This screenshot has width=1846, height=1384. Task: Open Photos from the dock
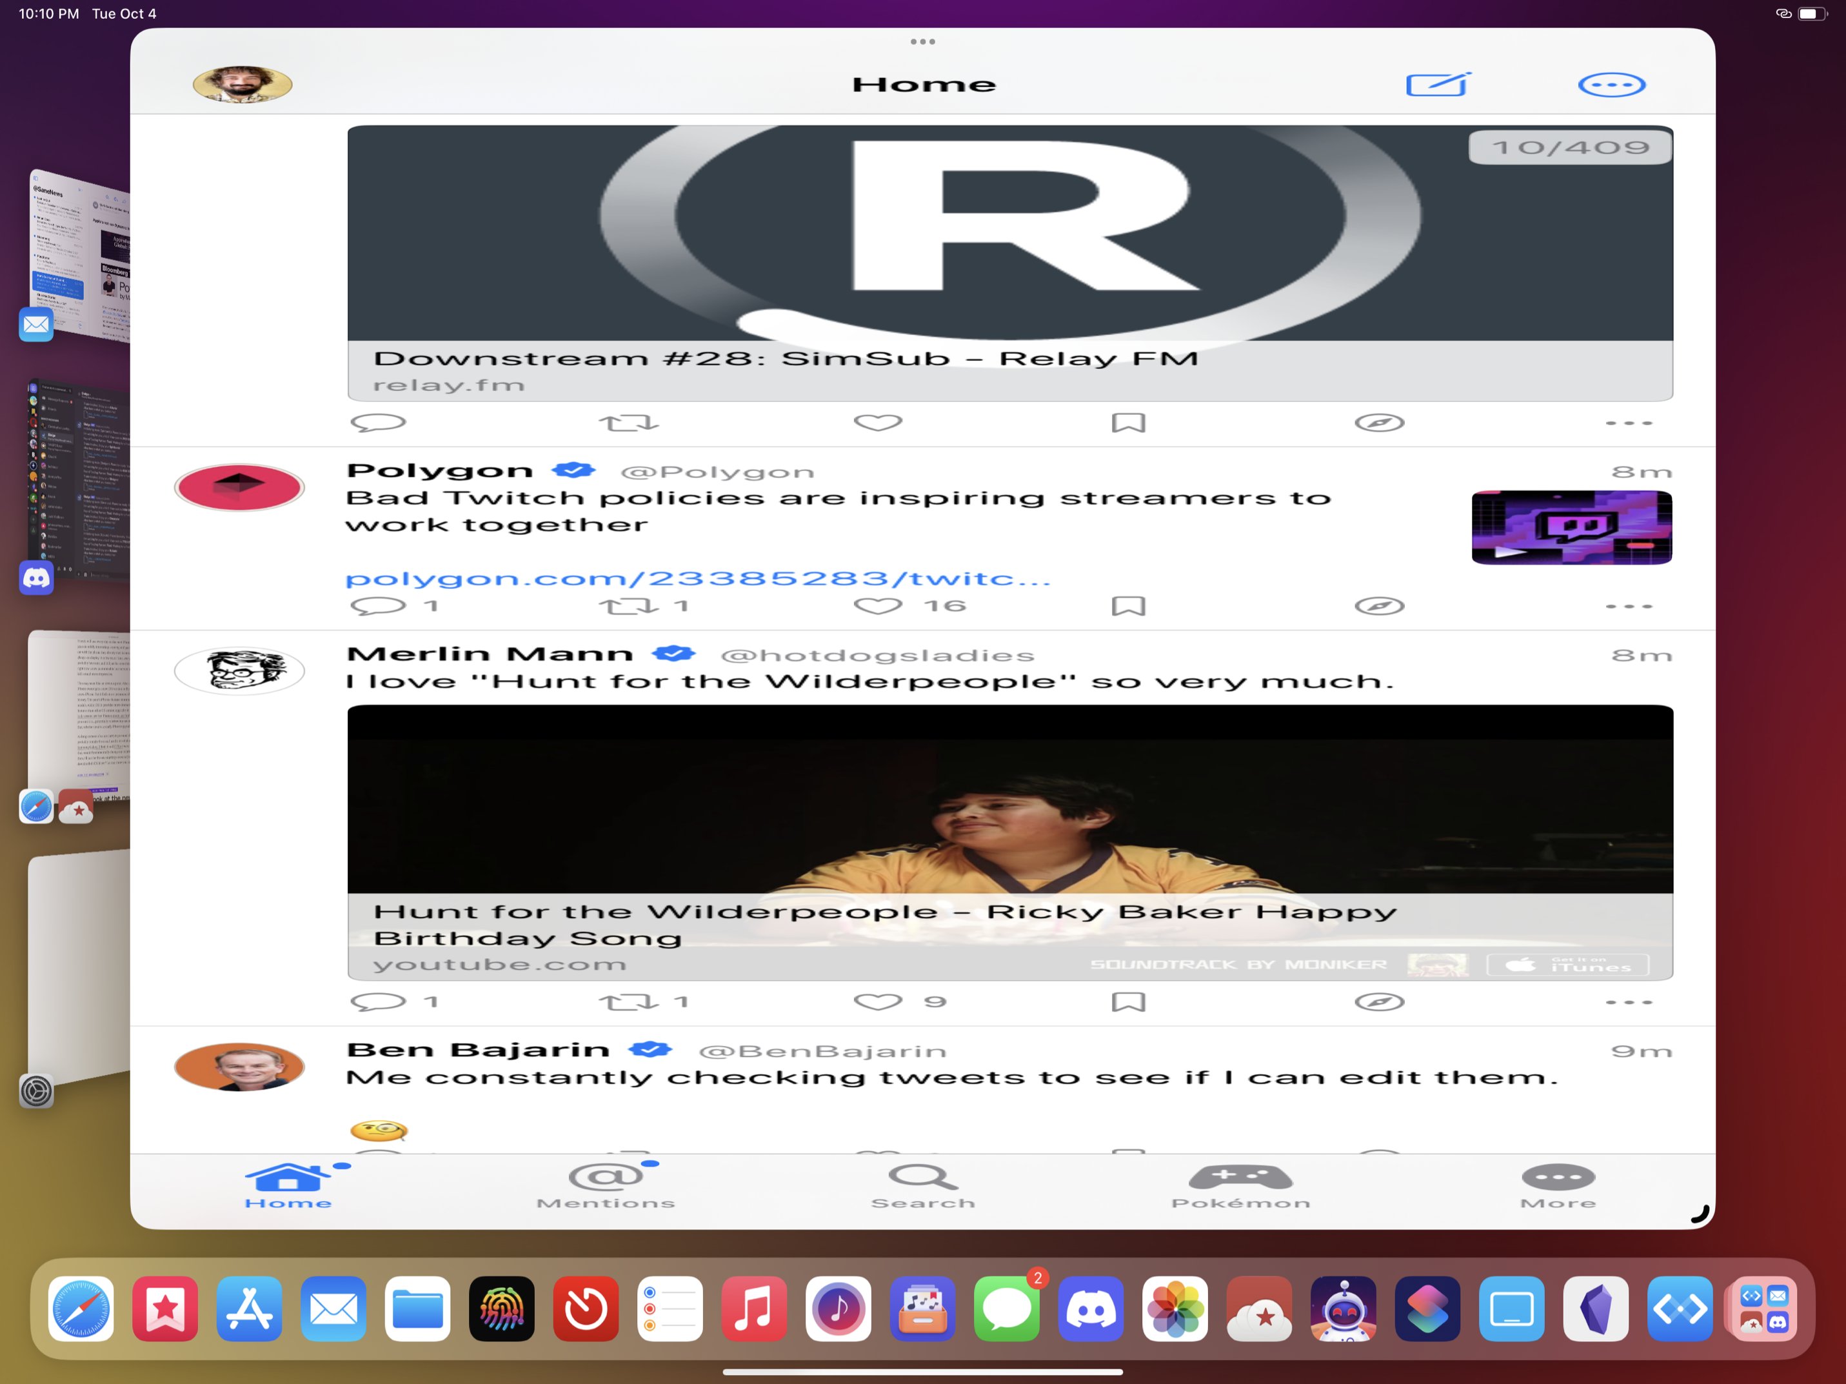pyautogui.click(x=1175, y=1308)
